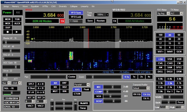Activate the TUN tune button
187x112 pixels.
coord(17,19)
